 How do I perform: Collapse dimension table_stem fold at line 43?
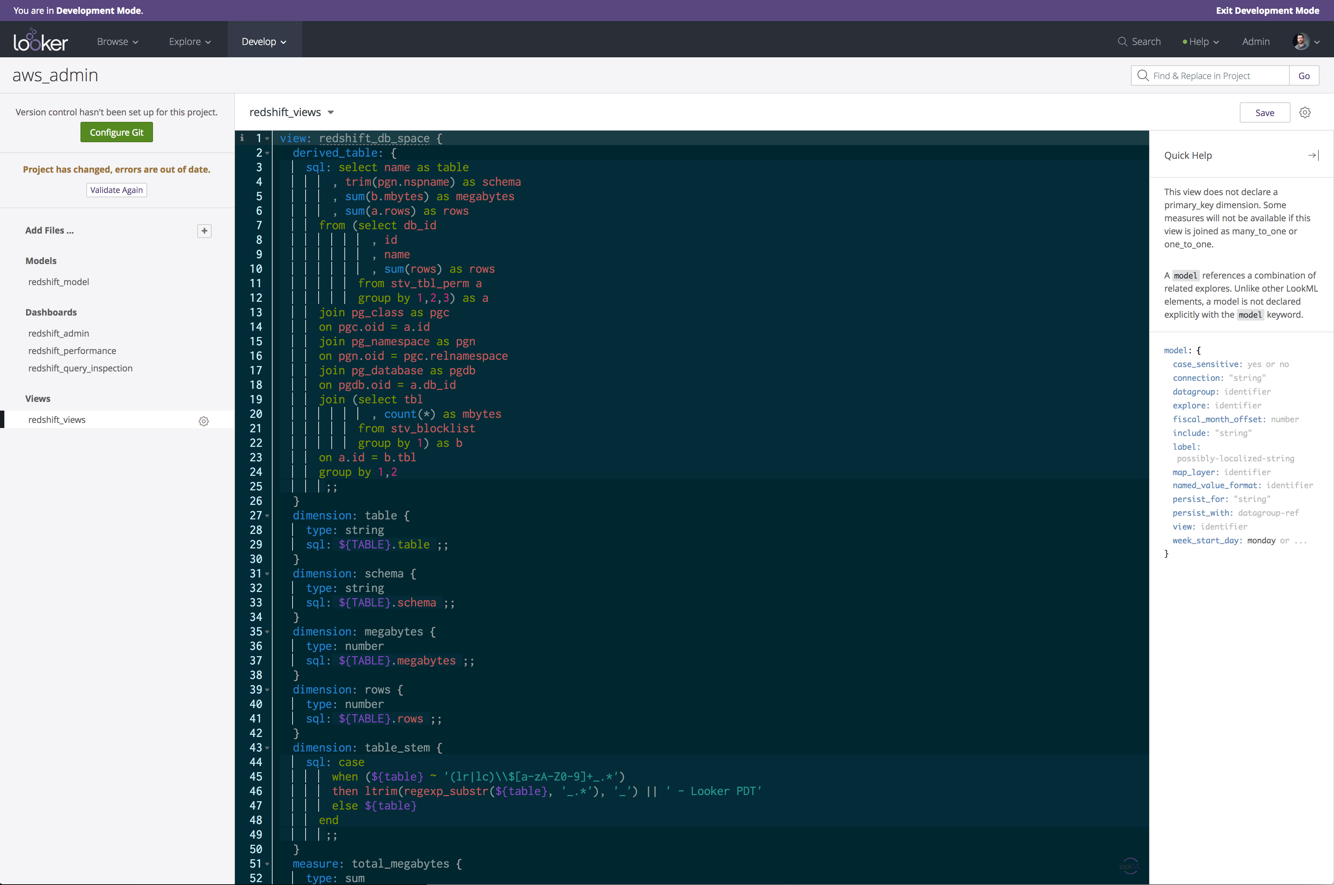(x=268, y=748)
